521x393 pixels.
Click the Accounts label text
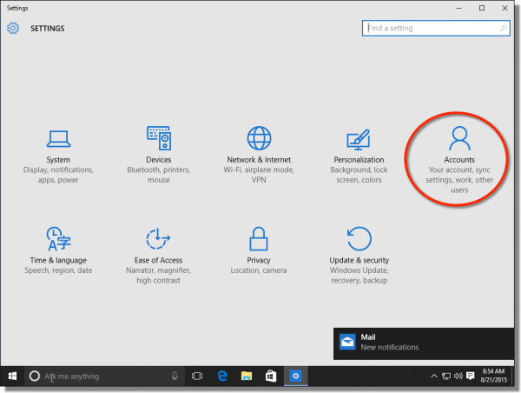tap(459, 160)
